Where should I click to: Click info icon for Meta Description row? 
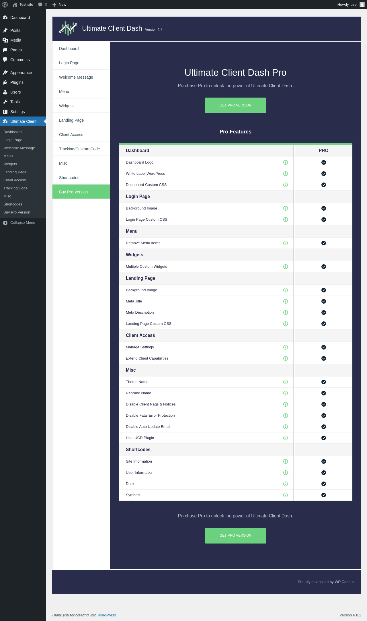click(x=286, y=313)
